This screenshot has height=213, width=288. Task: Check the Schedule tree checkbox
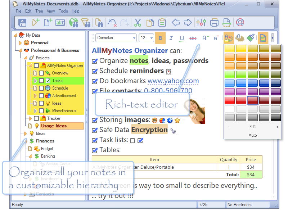(41, 88)
